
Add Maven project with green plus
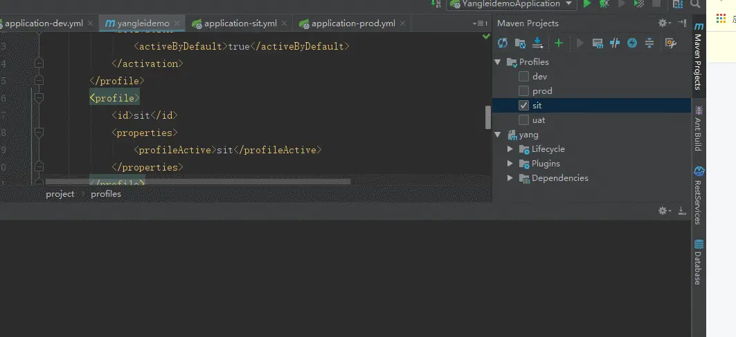[x=559, y=43]
